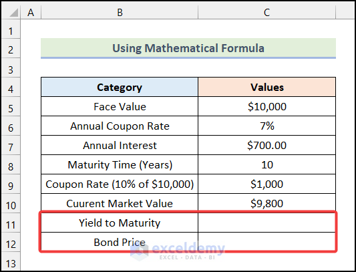Select the $700.00 annual interest cell

point(266,145)
